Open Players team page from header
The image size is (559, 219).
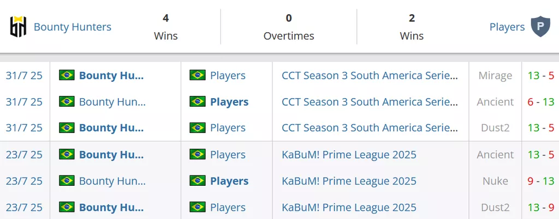point(507,27)
